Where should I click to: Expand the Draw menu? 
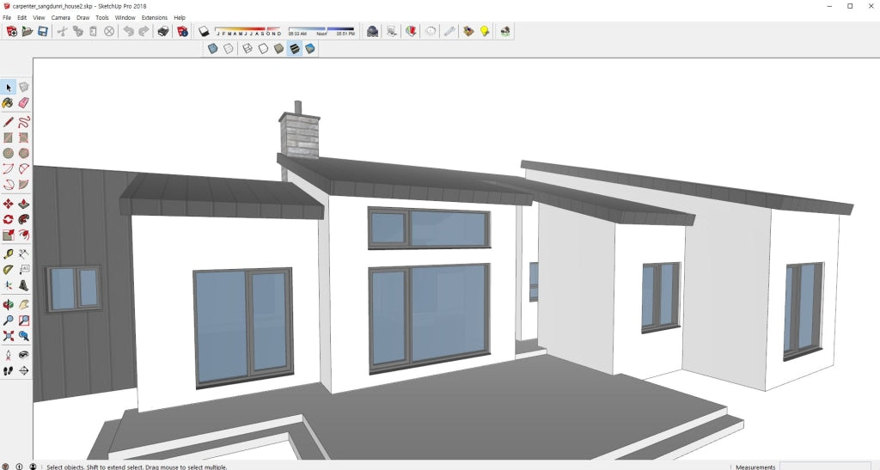pyautogui.click(x=82, y=17)
